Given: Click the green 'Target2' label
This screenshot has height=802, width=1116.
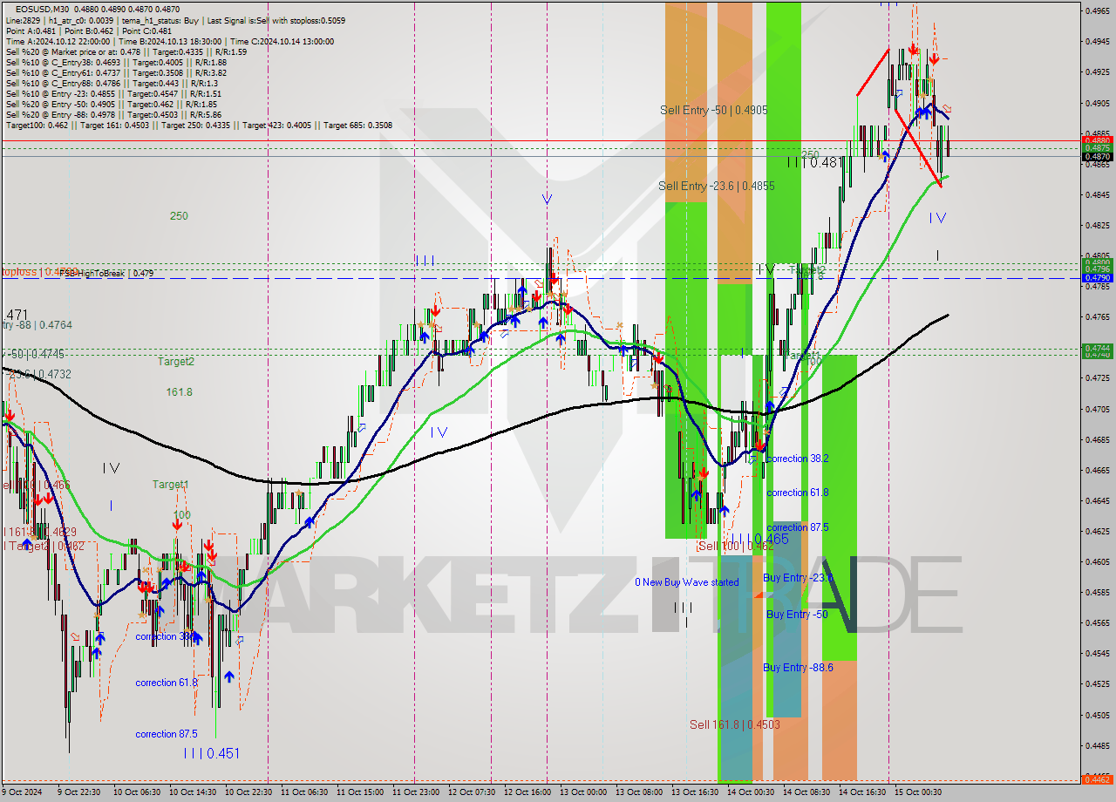Looking at the screenshot, I should [x=176, y=360].
